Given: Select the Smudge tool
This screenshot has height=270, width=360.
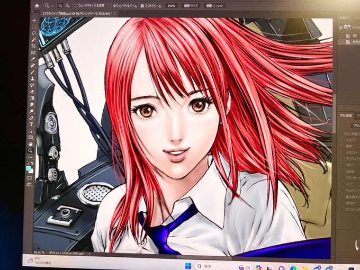Looking at the screenshot, I should (32, 105).
